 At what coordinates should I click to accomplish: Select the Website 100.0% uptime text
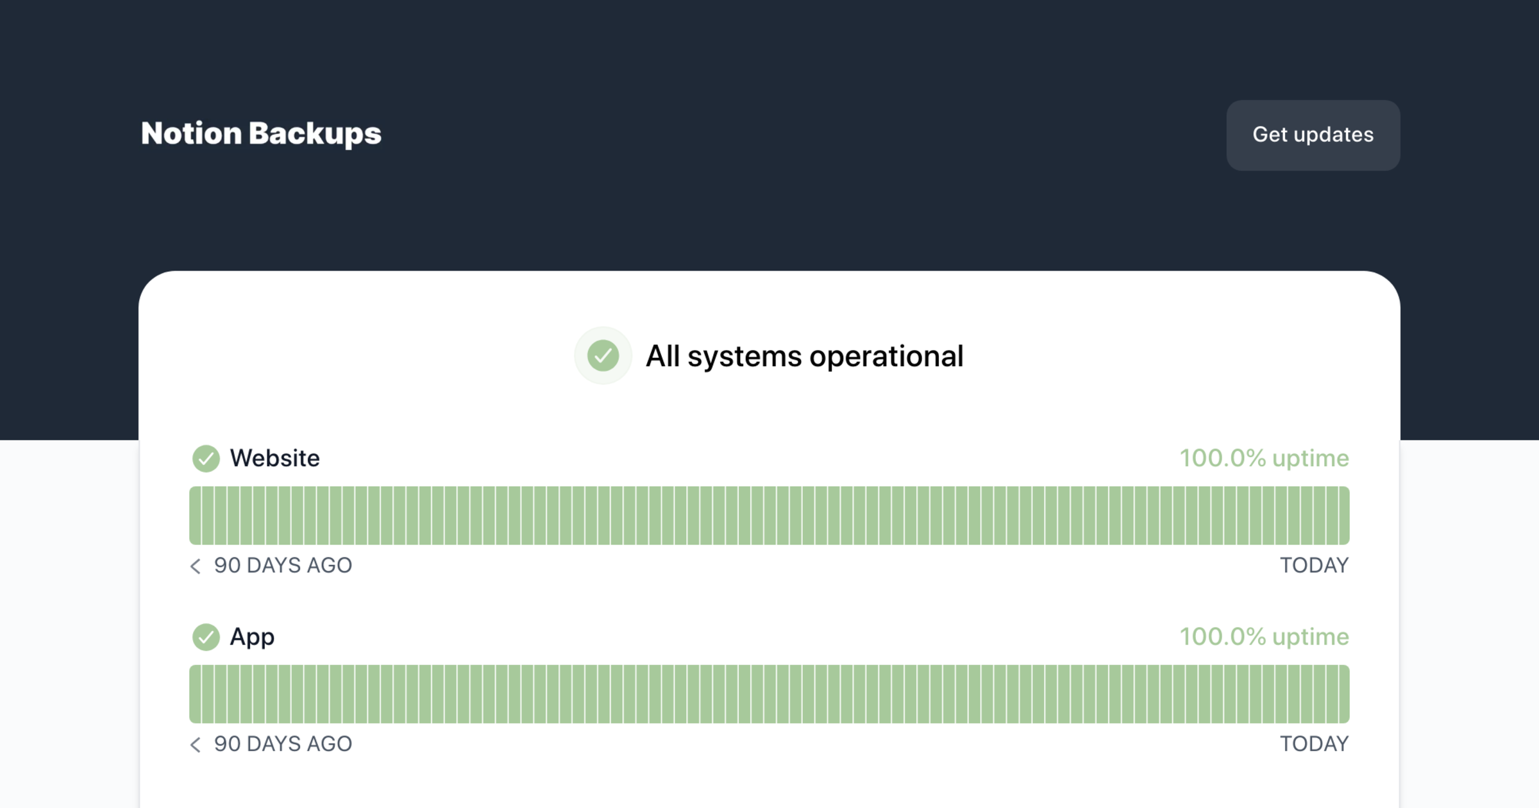[x=1264, y=459]
